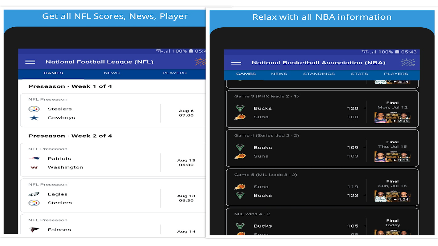Click Aug 13 06:30 time for Eagles game
Image resolution: width=438 pixels, height=246 pixels.
186,198
